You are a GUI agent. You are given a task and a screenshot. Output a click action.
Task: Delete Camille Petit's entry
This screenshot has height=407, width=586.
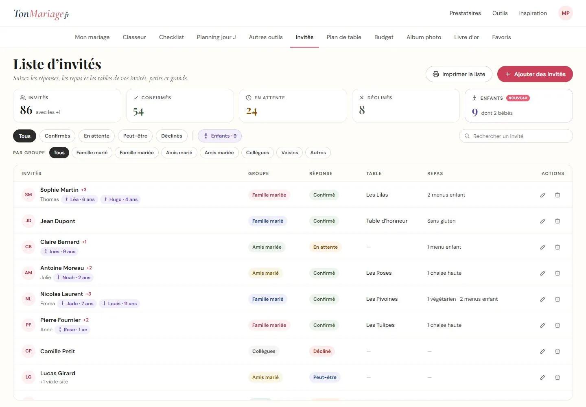click(x=558, y=351)
